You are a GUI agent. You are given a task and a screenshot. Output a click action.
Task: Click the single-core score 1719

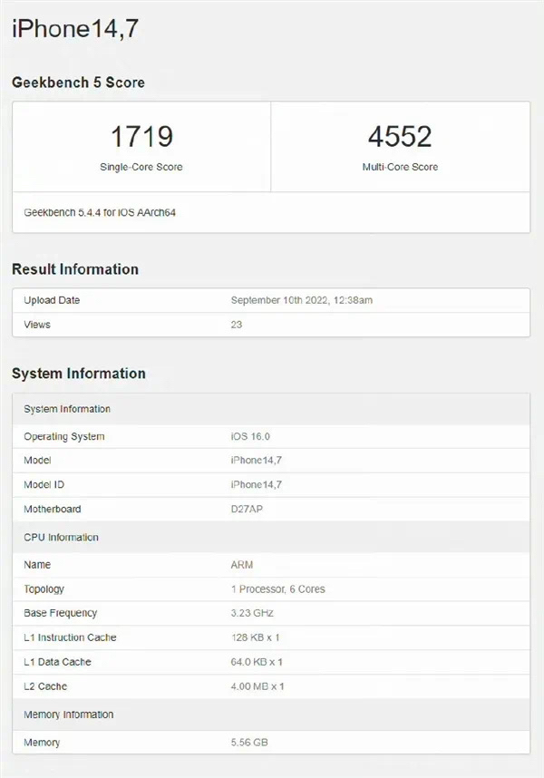pos(141,137)
